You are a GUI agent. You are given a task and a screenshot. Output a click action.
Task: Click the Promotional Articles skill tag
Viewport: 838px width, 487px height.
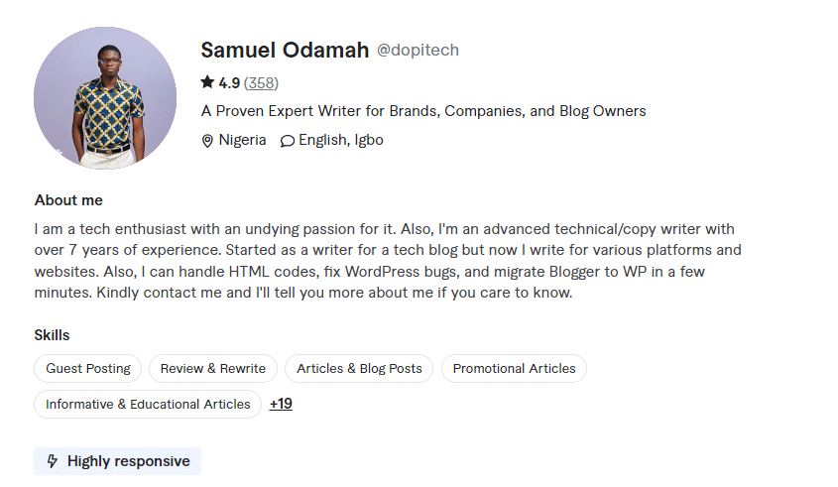click(x=514, y=368)
